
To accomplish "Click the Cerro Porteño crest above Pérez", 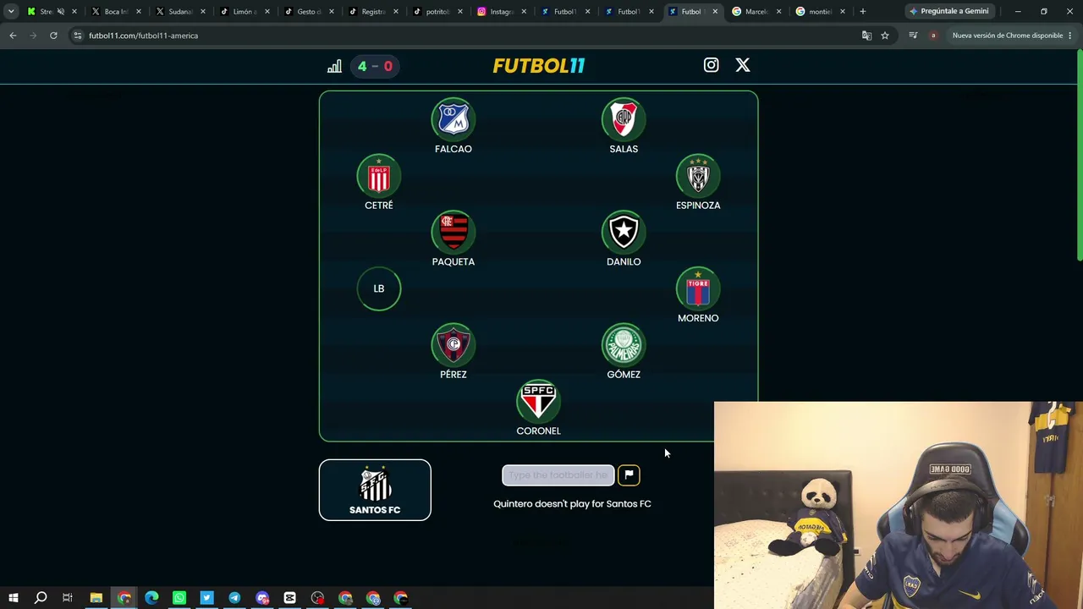I will tap(454, 345).
